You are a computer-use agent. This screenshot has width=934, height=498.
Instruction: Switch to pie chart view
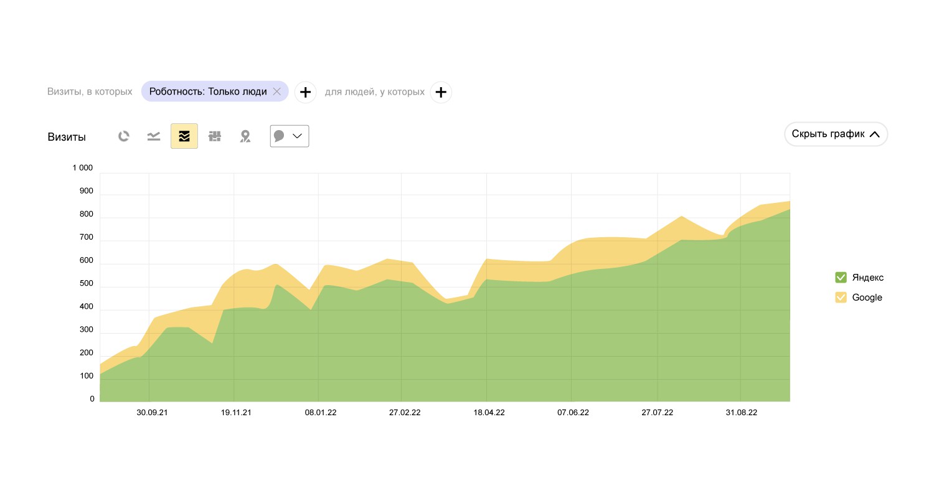coord(124,136)
